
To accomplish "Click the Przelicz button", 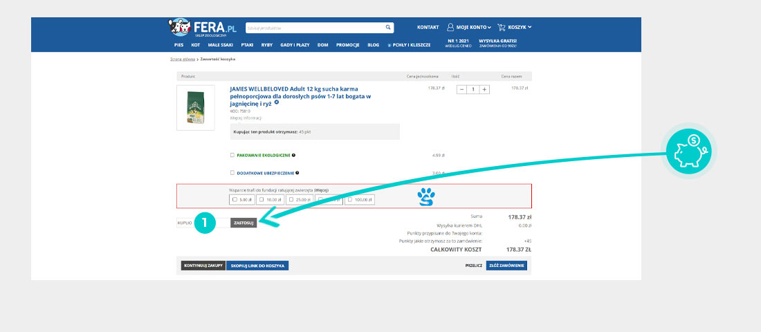I will point(473,266).
